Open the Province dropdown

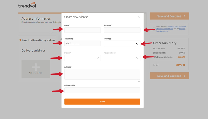click(x=122, y=44)
